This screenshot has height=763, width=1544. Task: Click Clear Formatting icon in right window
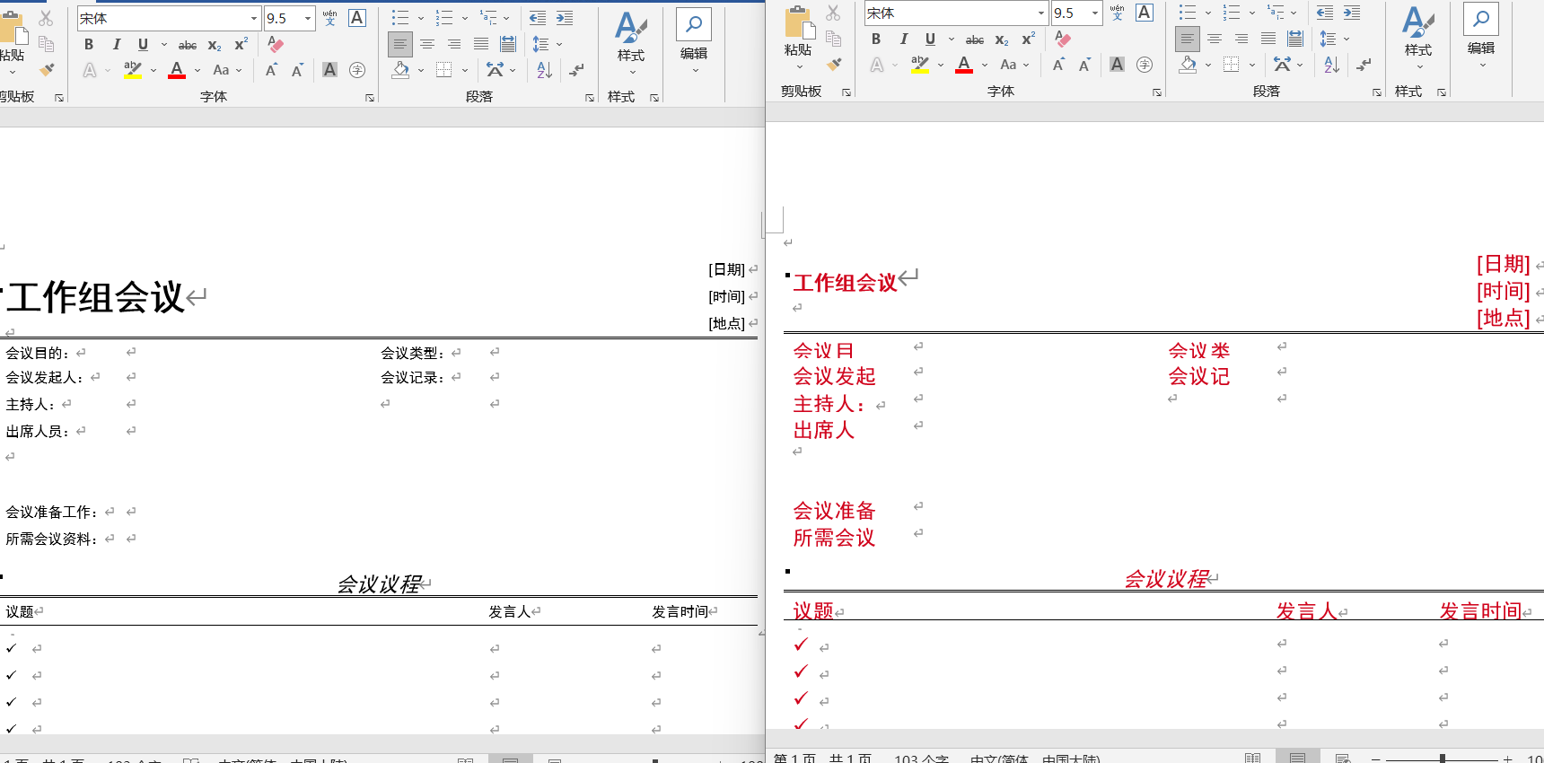[1063, 39]
